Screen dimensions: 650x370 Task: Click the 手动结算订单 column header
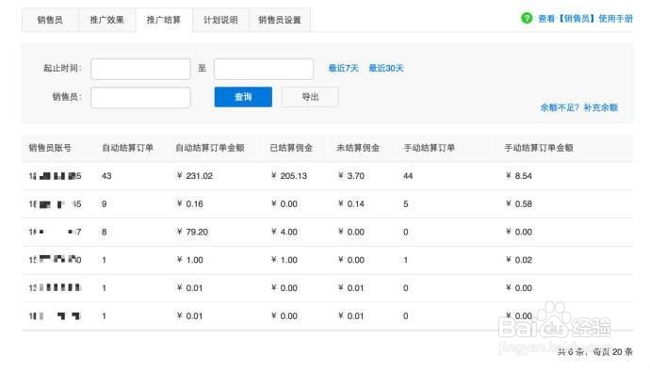(x=429, y=148)
